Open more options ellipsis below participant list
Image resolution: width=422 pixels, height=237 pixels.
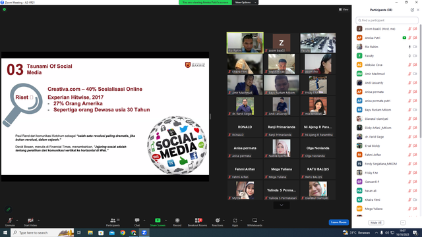click(x=403, y=223)
